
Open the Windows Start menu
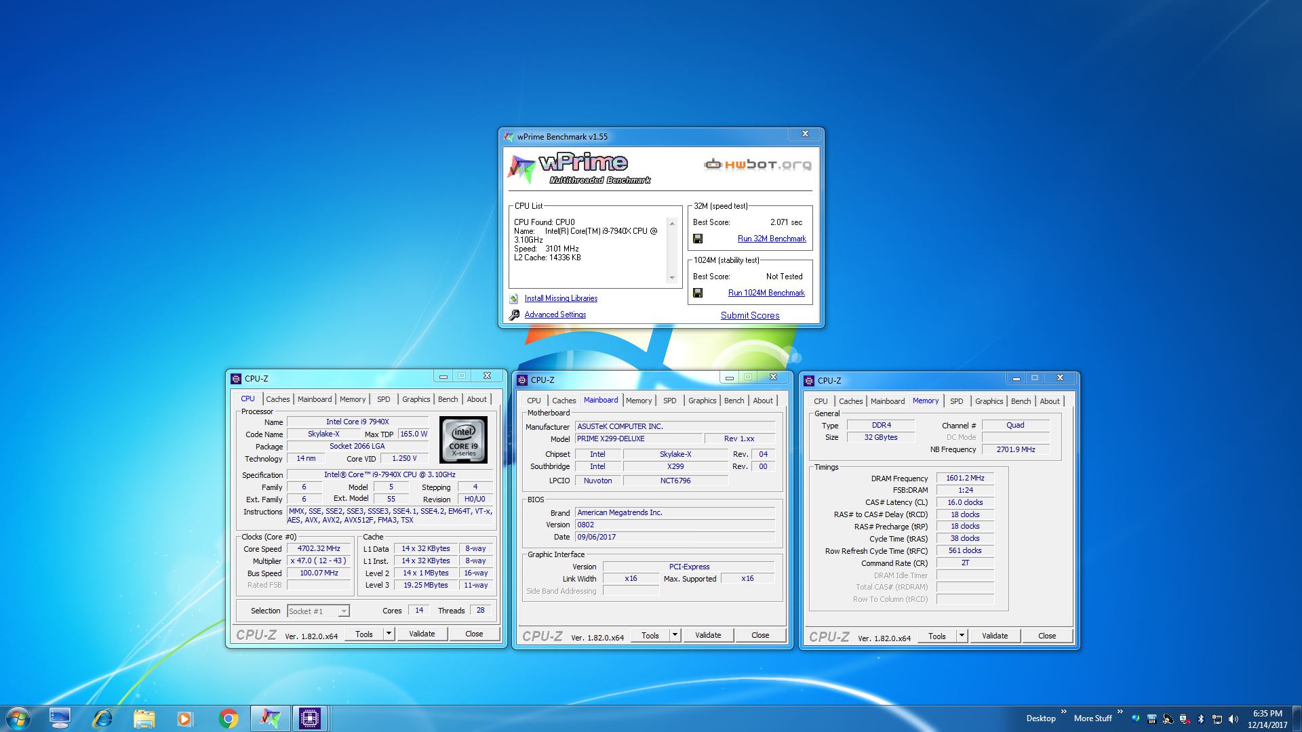pos(18,718)
